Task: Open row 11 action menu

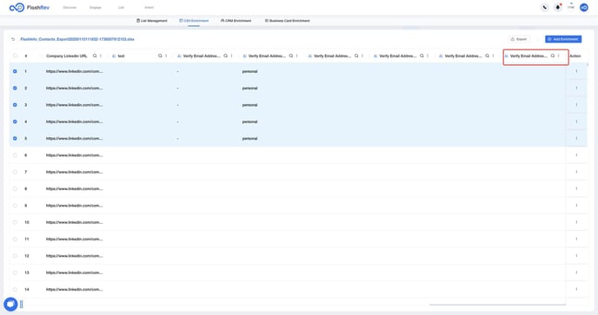Action: click(576, 239)
